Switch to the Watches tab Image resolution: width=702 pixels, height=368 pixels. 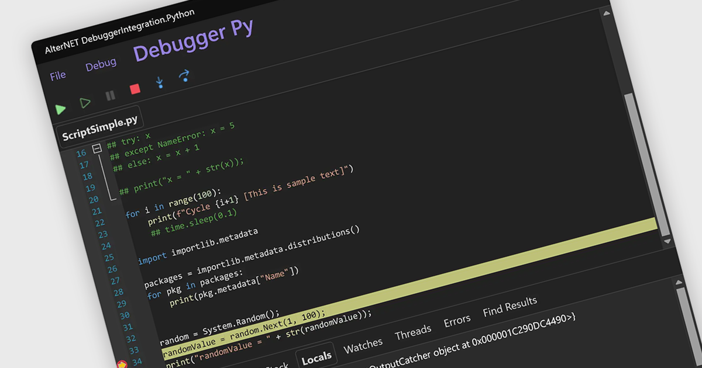tap(363, 345)
